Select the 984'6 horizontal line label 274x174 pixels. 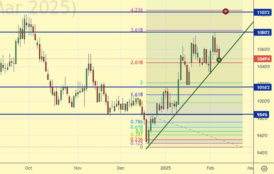[263, 114]
